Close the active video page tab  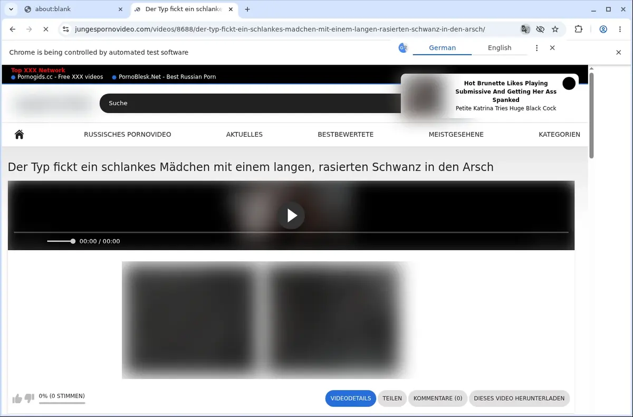click(231, 9)
